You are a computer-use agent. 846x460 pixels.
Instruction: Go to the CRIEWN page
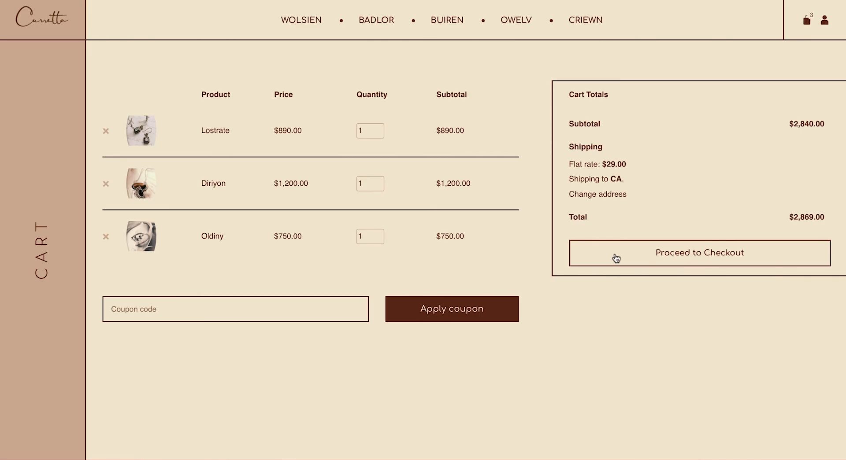(x=586, y=20)
